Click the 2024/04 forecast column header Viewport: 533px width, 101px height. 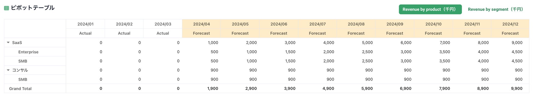click(201, 24)
